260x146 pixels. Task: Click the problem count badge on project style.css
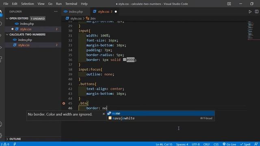point(56,45)
